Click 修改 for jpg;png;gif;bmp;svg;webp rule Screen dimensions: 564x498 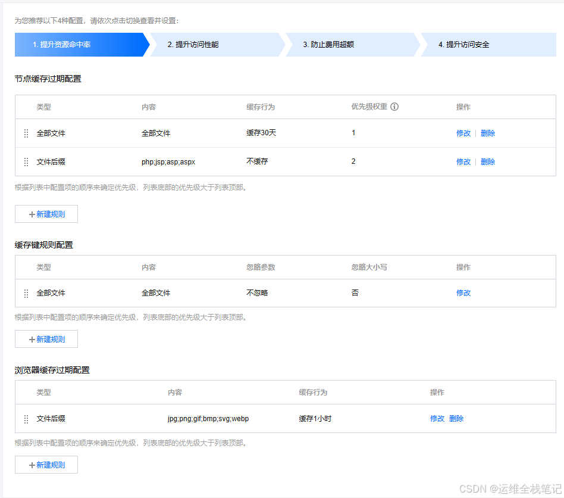pos(437,419)
